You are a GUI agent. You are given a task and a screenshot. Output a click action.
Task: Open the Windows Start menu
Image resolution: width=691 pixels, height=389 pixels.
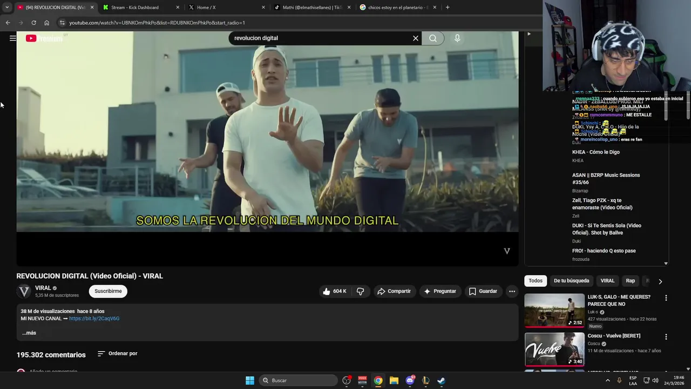click(250, 380)
